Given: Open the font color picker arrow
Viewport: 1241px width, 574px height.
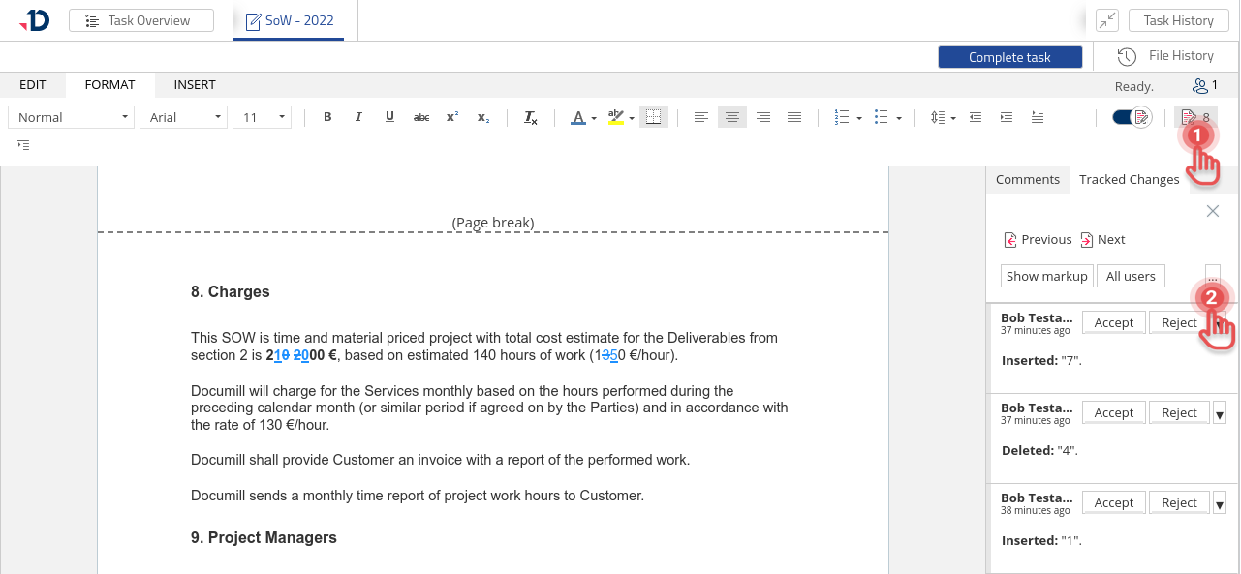Looking at the screenshot, I should coord(594,118).
